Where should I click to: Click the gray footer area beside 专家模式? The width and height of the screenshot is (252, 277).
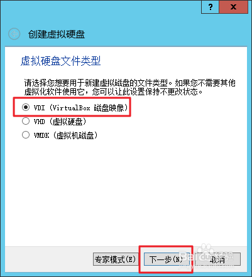48,259
